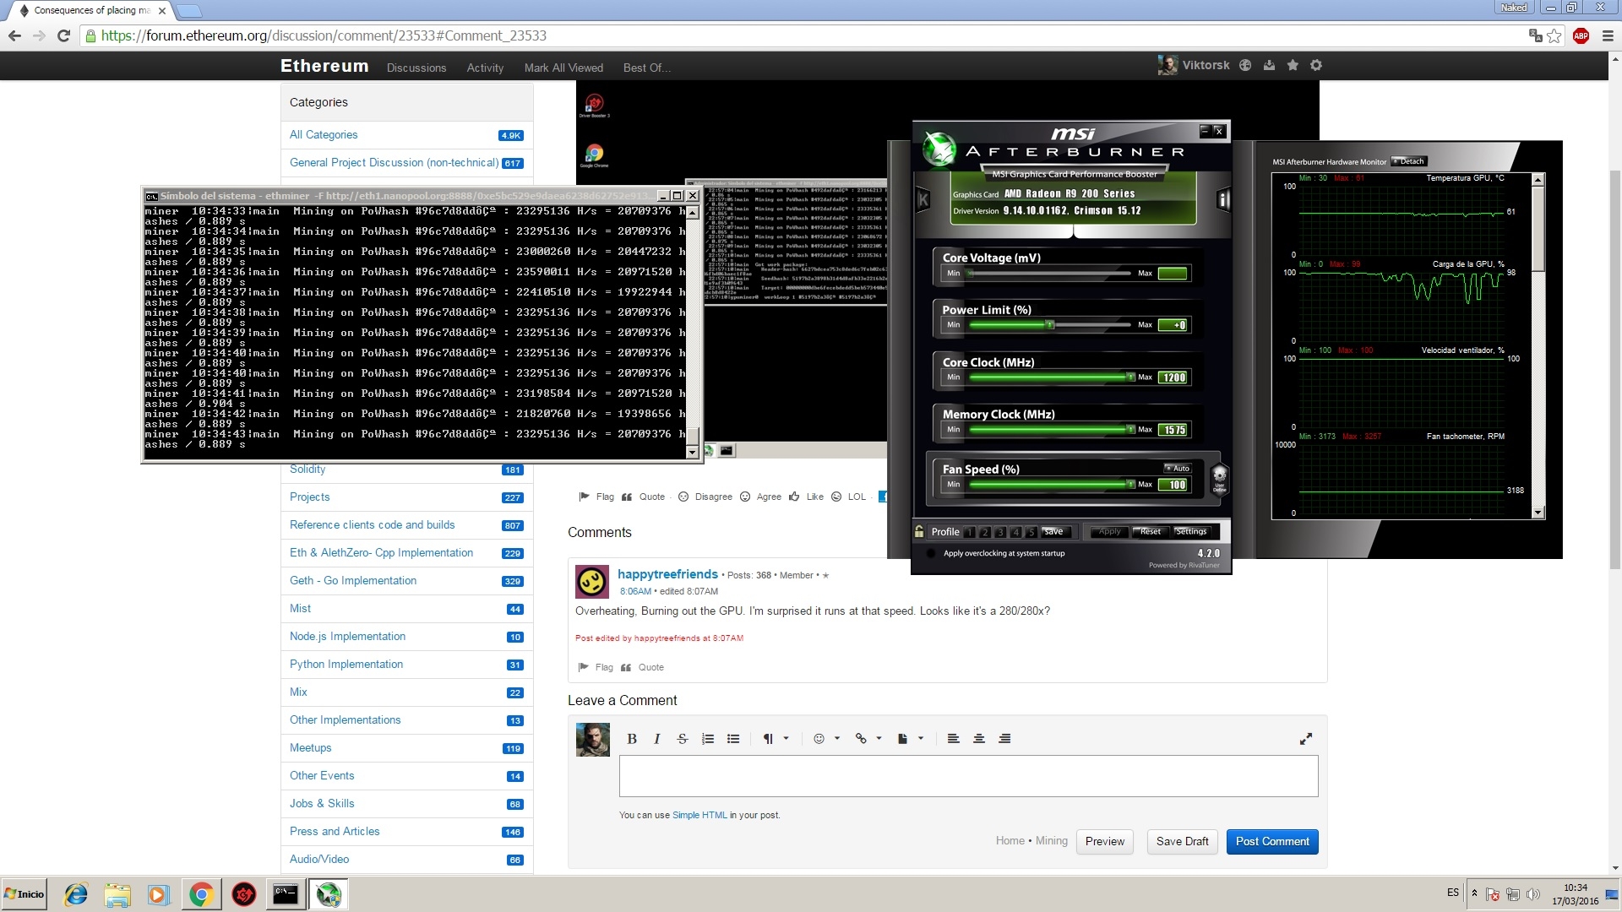Click the Power Limit slider handle

point(1050,324)
